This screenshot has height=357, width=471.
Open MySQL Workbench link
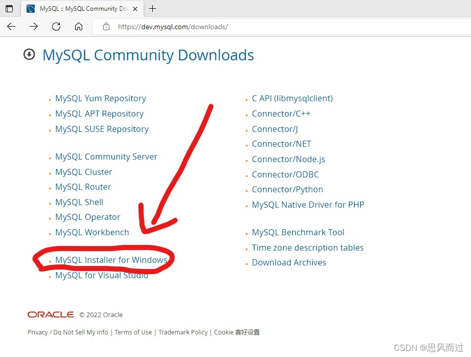click(x=92, y=233)
